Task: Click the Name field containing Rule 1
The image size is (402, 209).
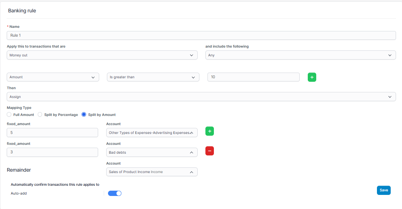Action: [201, 36]
